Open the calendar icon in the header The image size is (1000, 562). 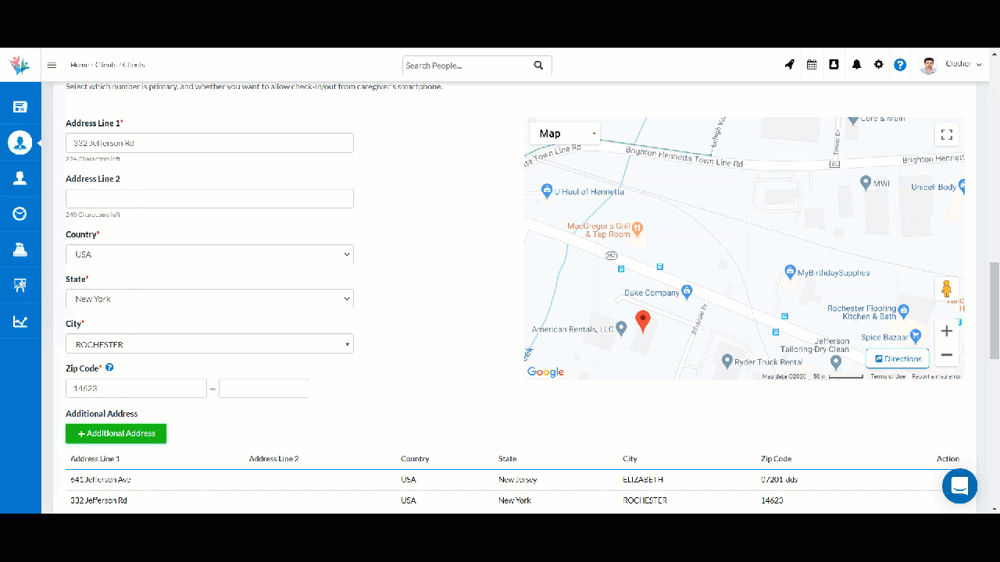[812, 65]
